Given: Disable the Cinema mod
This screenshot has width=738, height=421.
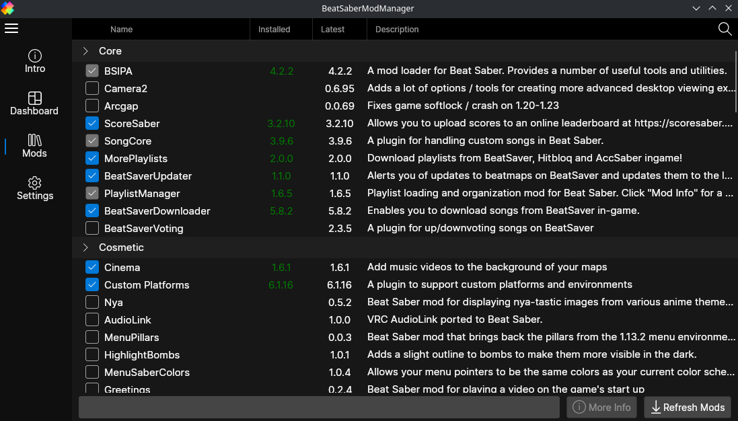Looking at the screenshot, I should click(91, 267).
